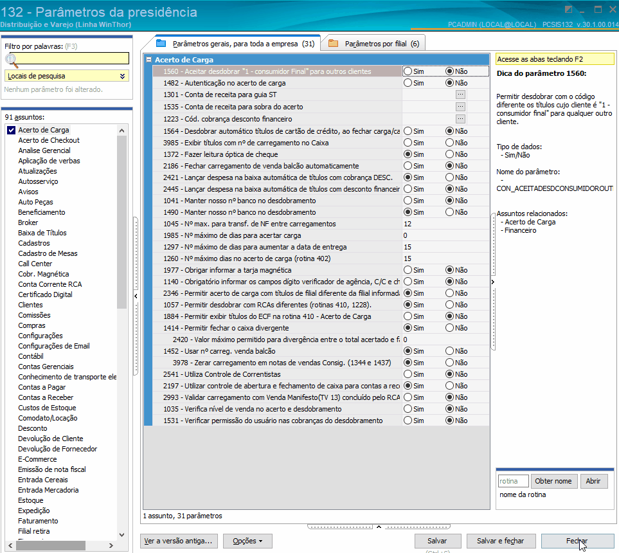Screen dimensions: 619x553
Task: Click blue folder icon of Parâmetros gerais tab
Action: pos(161,44)
